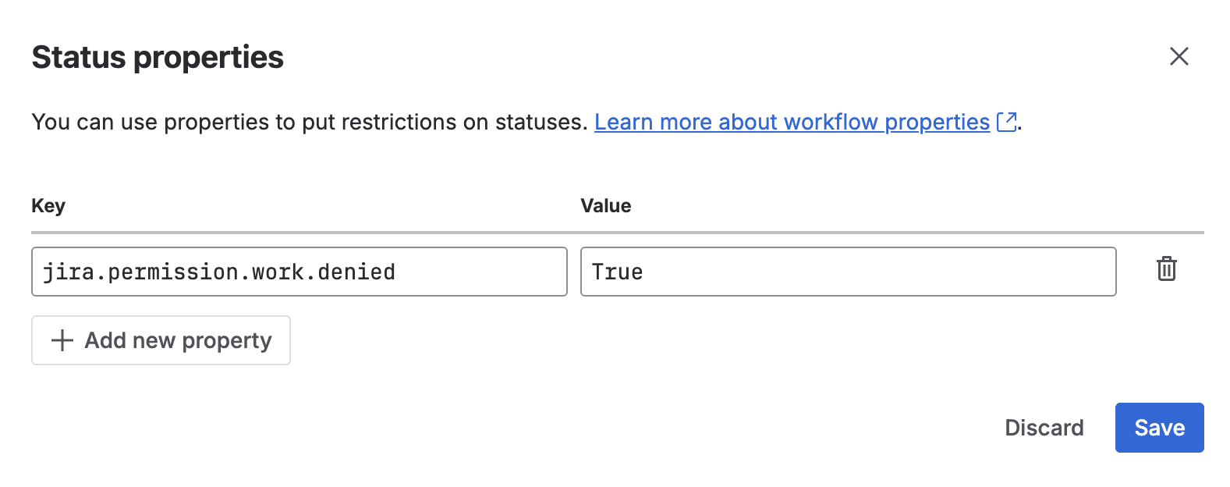Click the Save button
The height and width of the screenshot is (487, 1230).
tap(1159, 428)
